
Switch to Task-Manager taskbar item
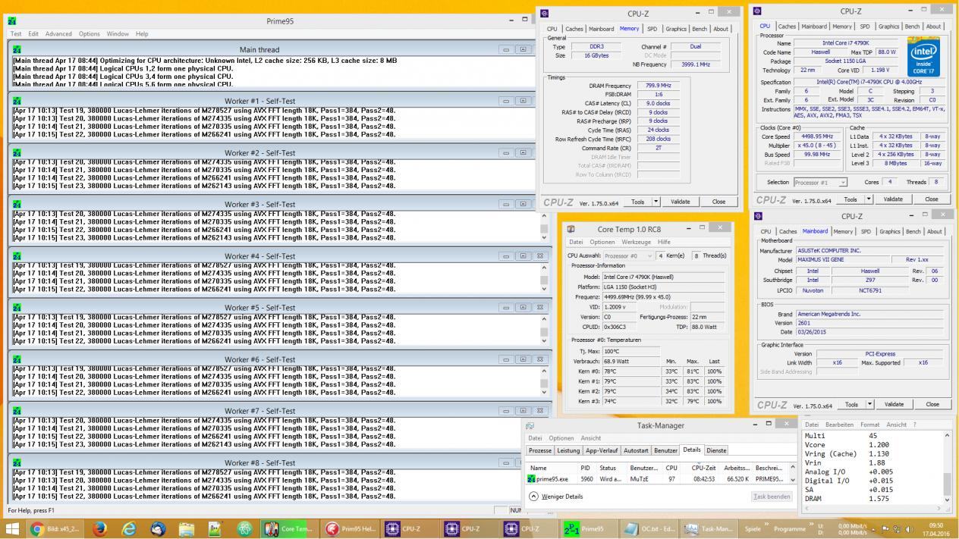[708, 528]
